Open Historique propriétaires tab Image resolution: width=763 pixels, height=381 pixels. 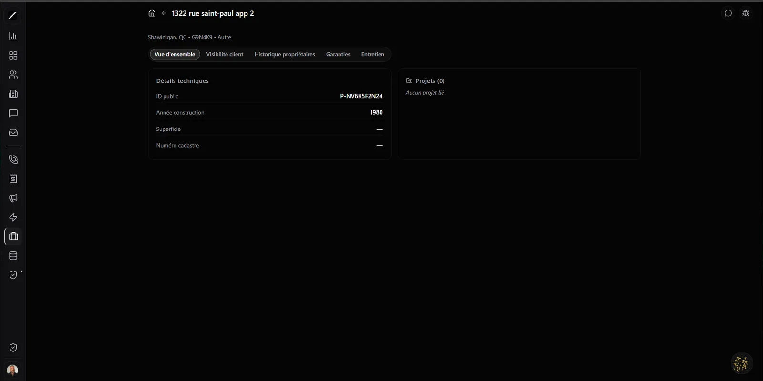pos(285,54)
